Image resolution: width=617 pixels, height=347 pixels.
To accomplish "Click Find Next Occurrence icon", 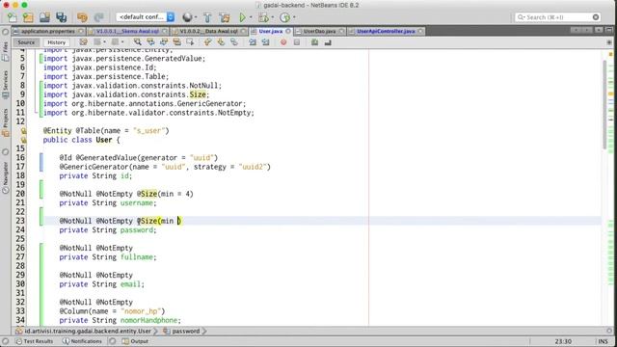I will 164,42.
